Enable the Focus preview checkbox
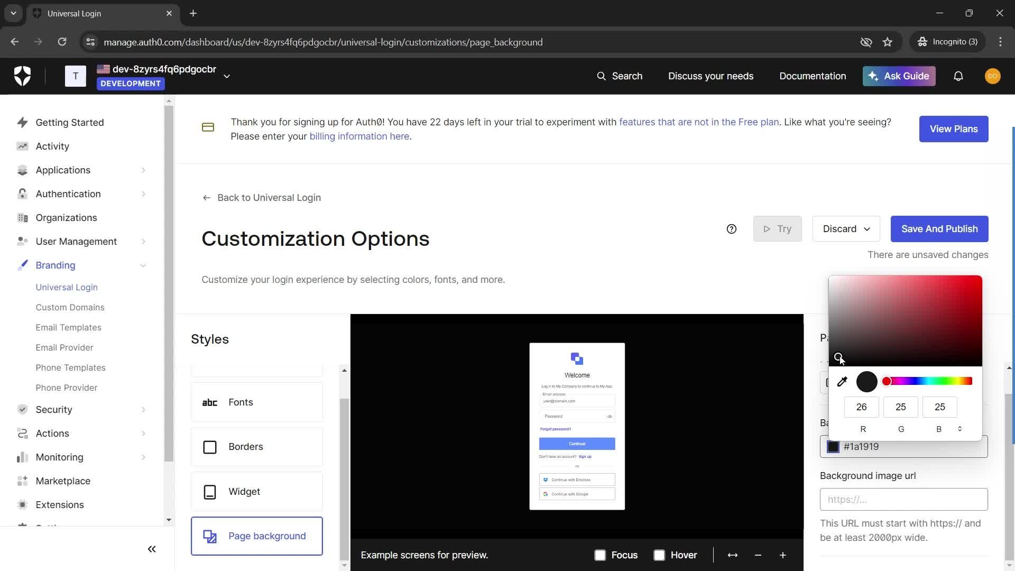The width and height of the screenshot is (1015, 571). [600, 555]
